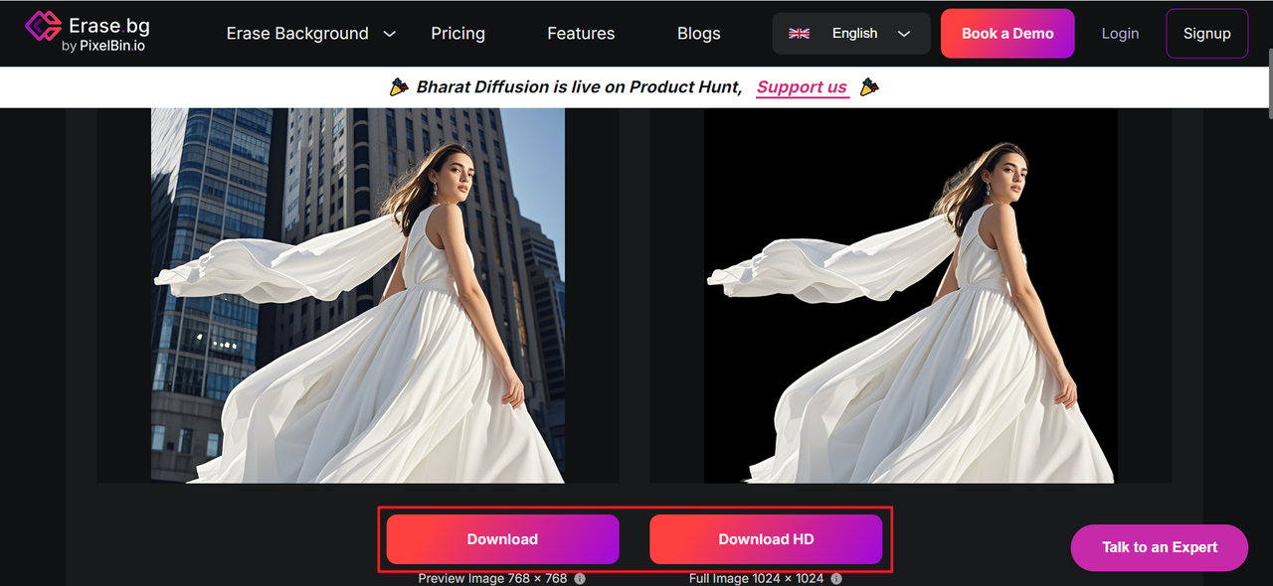1273x586 pixels.
Task: Click the Preview Image 768 × 768 text
Action: (x=492, y=578)
